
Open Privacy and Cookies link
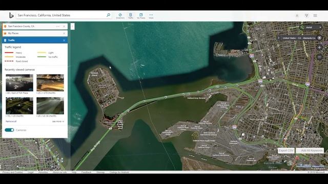[x=12, y=172]
